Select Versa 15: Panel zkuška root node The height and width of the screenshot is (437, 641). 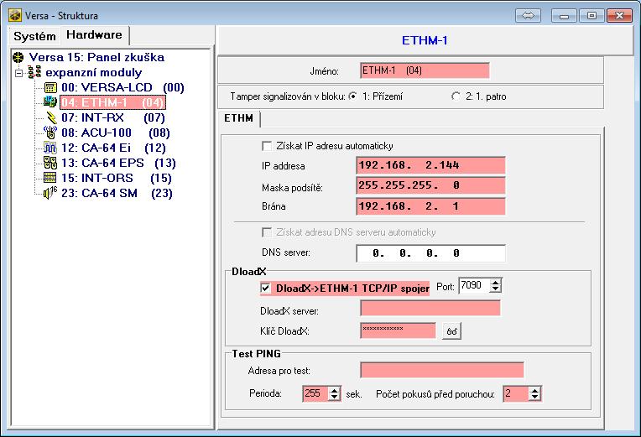(x=96, y=57)
